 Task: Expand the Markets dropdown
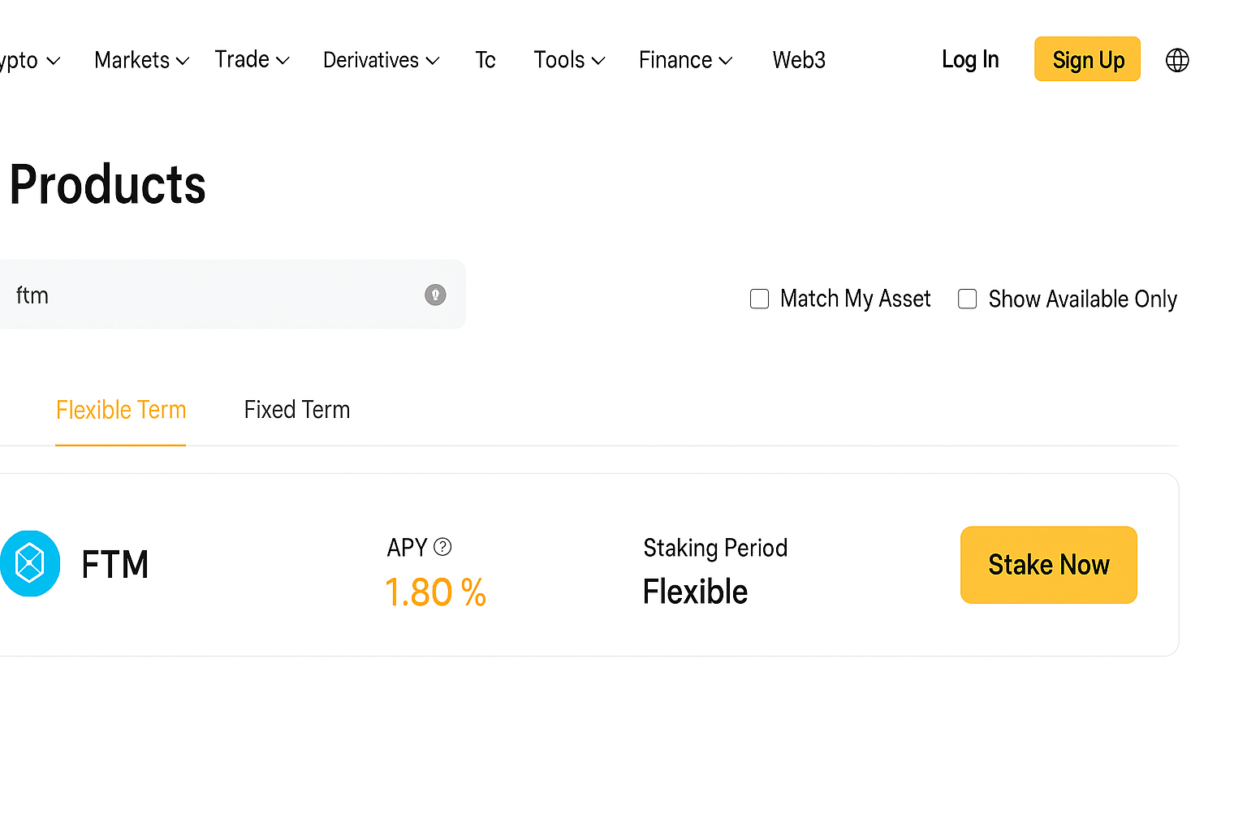coord(140,59)
